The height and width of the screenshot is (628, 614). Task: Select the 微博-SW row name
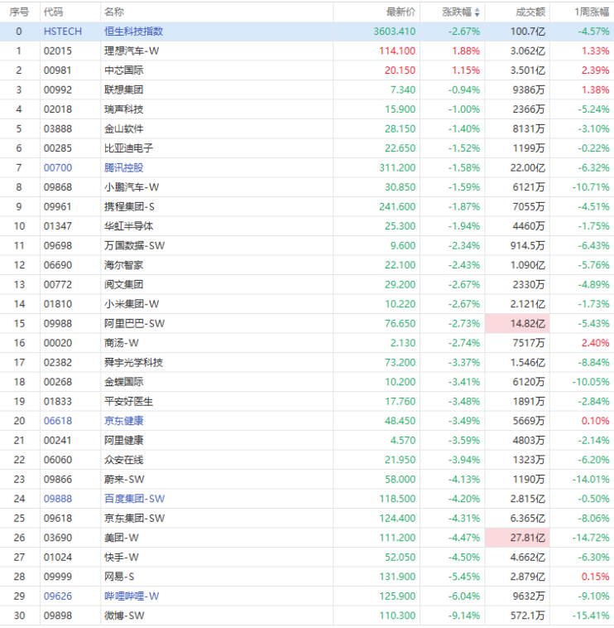(124, 616)
